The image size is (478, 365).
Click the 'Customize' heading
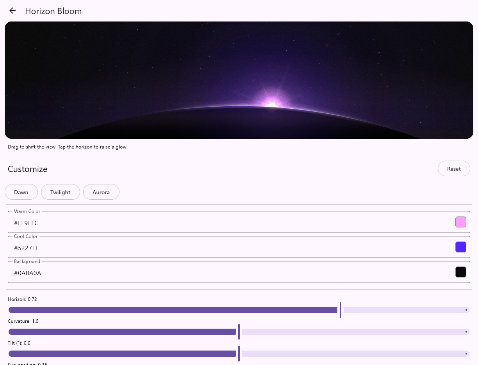pos(28,169)
